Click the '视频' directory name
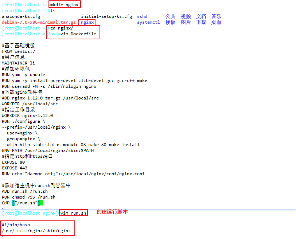The image size is (296, 239). pyautogui.click(x=186, y=16)
